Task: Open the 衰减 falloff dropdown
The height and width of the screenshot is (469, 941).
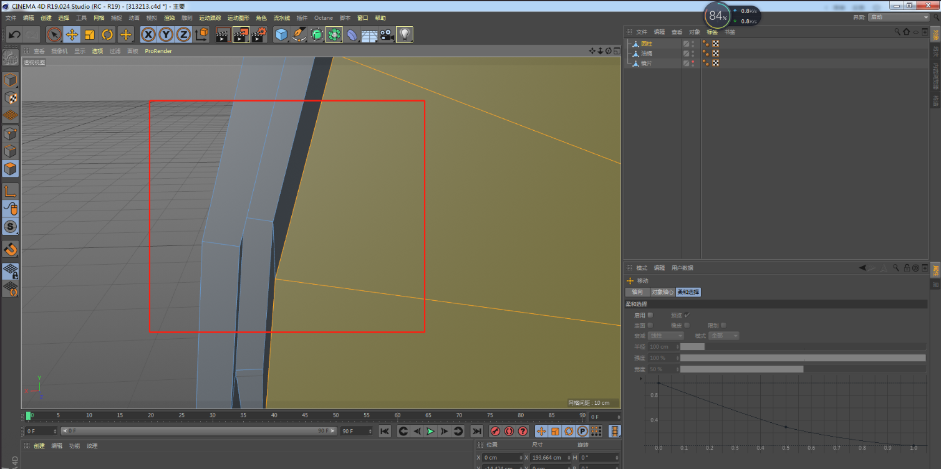Action: (x=666, y=336)
